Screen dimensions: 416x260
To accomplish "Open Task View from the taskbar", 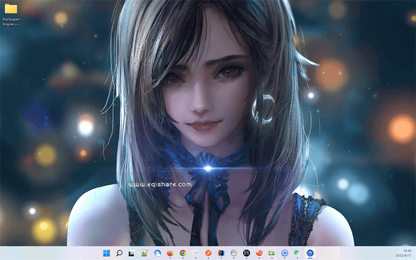I will 131,253.
